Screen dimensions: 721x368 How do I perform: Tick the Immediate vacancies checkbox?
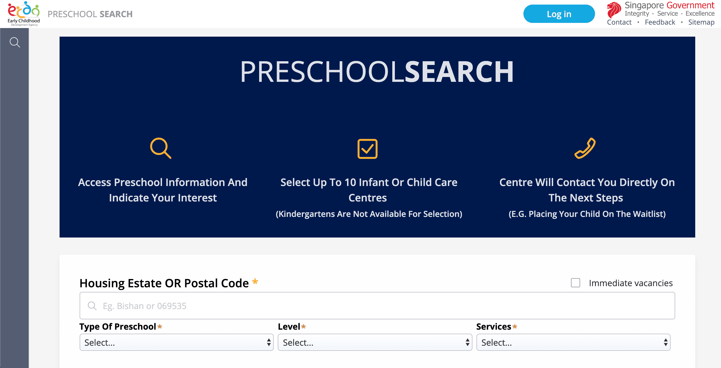[575, 283]
